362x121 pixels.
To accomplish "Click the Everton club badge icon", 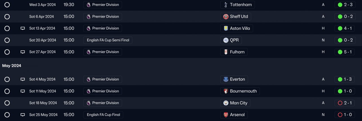I will (x=226, y=79).
